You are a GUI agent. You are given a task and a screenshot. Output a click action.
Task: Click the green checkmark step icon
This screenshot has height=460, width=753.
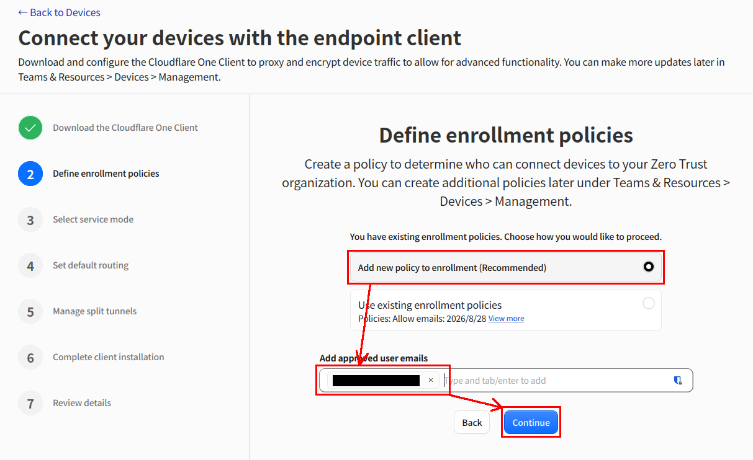click(30, 128)
